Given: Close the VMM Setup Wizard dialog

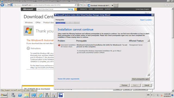Looking at the screenshot, I should [x=153, y=15].
